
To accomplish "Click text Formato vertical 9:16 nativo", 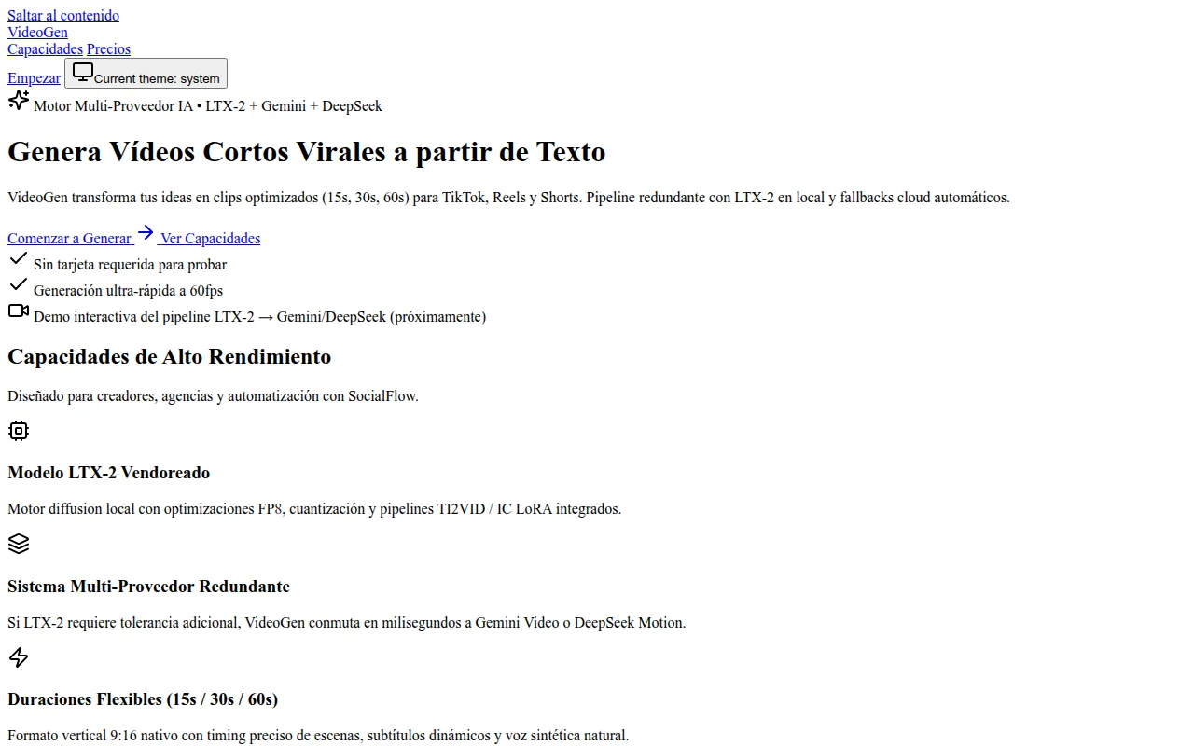I will pos(318,736).
